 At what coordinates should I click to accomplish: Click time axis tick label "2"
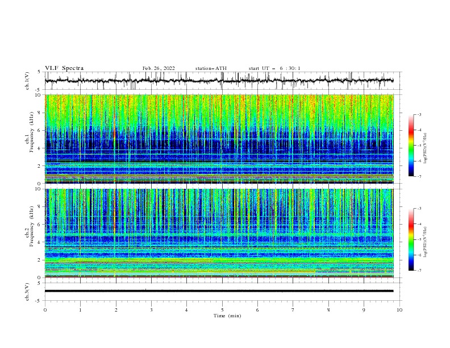point(116,310)
